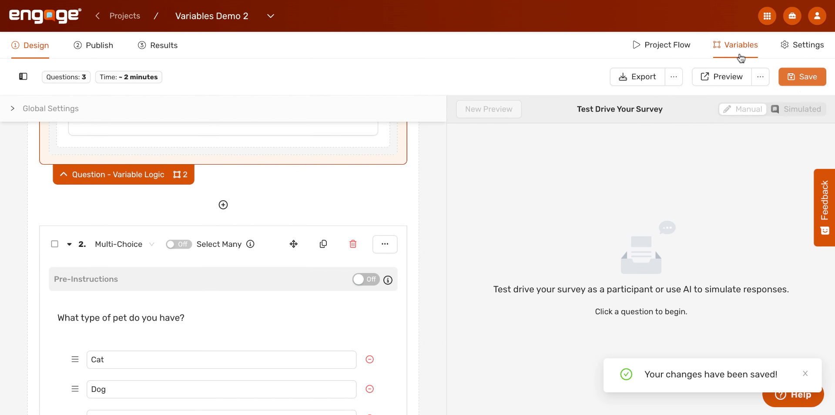
Task: Click the move handle icon for question 2
Action: 294,244
